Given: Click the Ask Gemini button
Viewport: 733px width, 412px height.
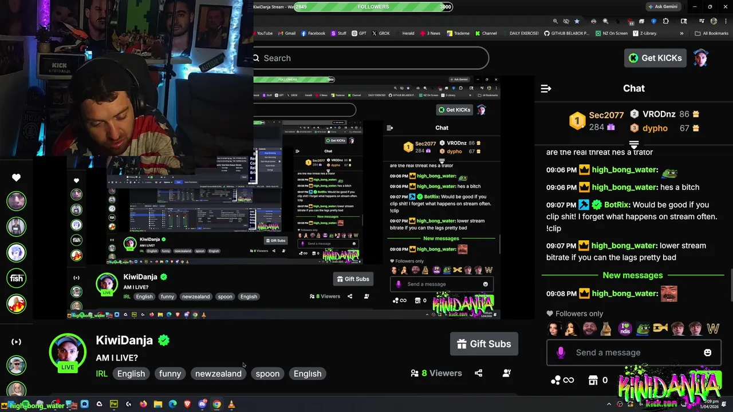Looking at the screenshot, I should click(664, 7).
